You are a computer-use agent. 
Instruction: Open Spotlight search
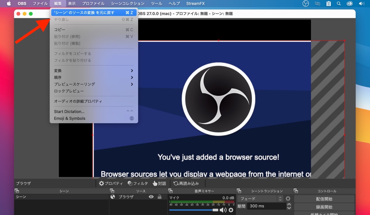(x=339, y=4)
